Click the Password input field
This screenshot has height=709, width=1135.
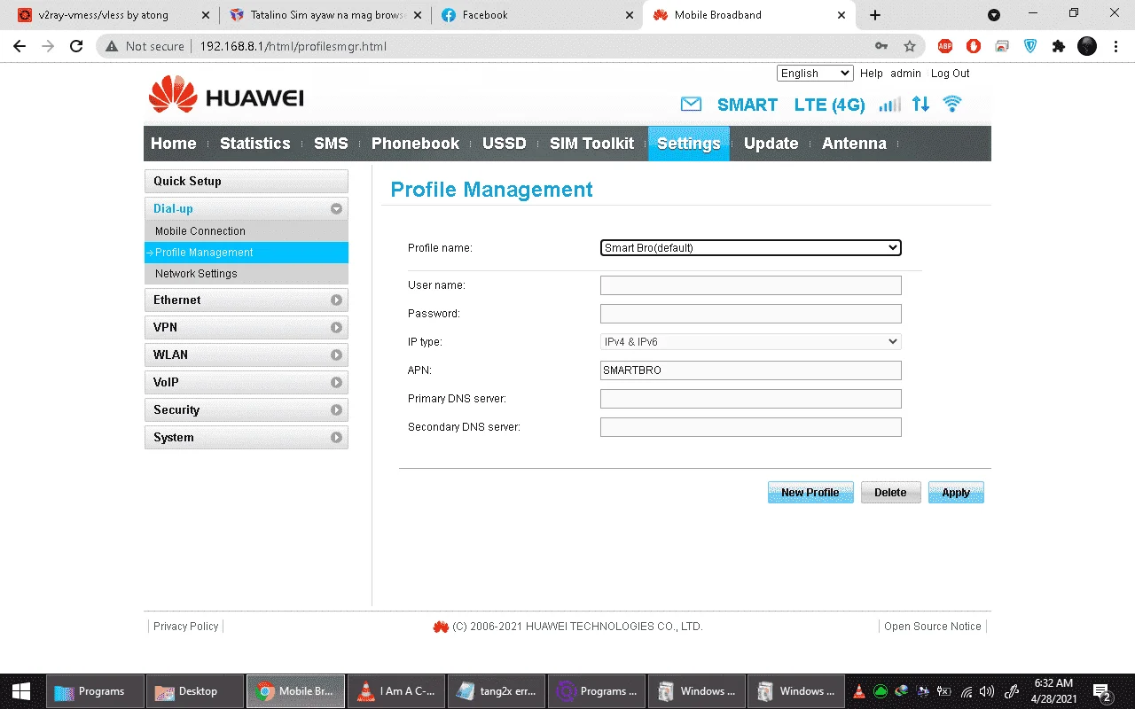750,314
